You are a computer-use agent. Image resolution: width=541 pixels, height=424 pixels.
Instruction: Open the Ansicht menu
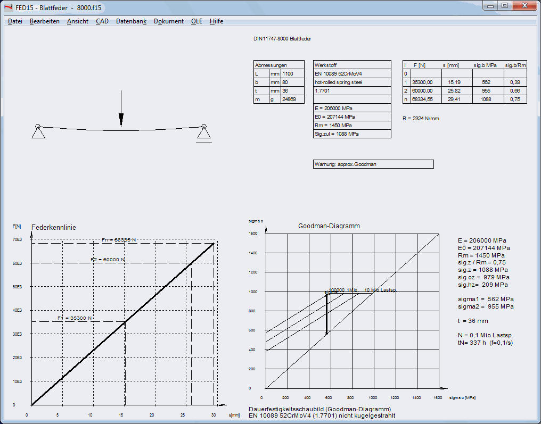tap(78, 21)
